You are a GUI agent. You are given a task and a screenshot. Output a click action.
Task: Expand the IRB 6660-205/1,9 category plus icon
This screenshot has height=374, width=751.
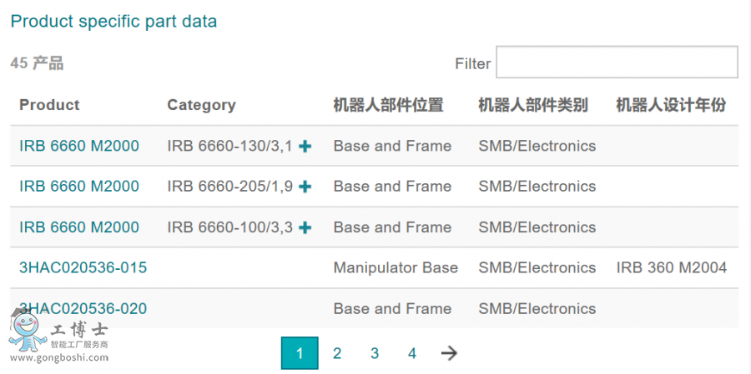(305, 187)
